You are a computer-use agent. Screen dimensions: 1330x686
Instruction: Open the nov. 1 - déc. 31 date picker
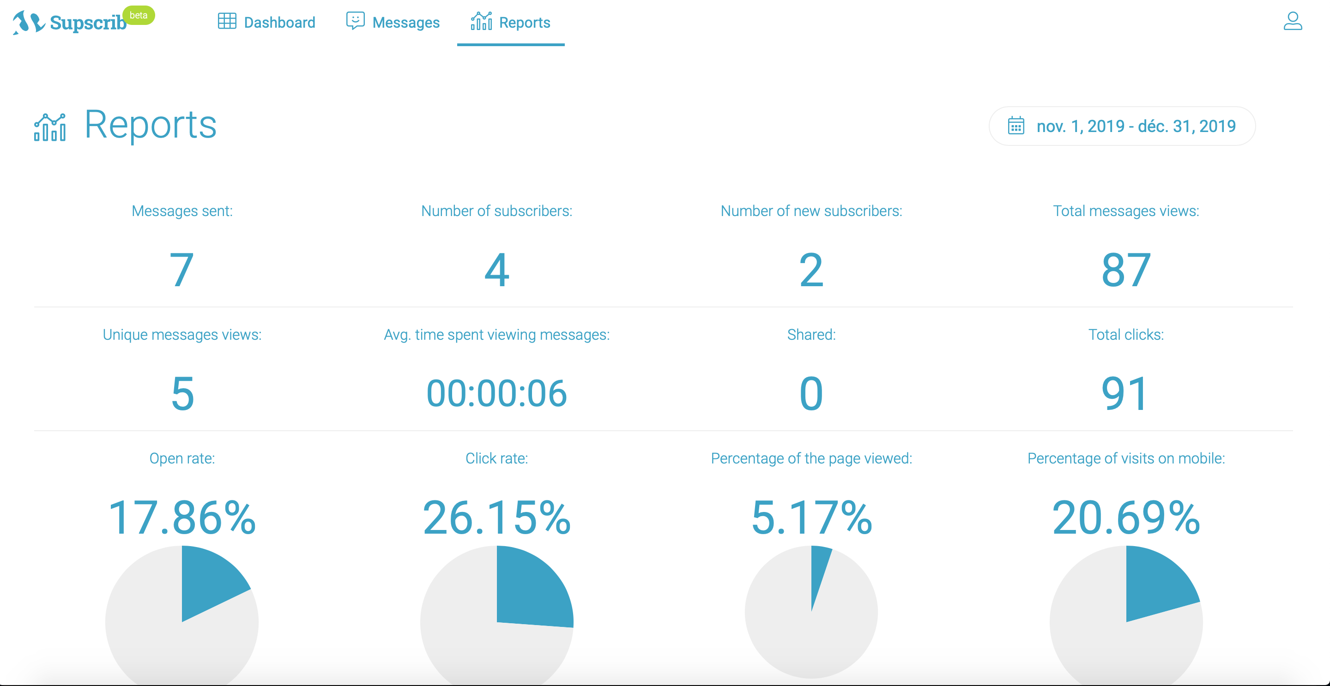tap(1136, 126)
